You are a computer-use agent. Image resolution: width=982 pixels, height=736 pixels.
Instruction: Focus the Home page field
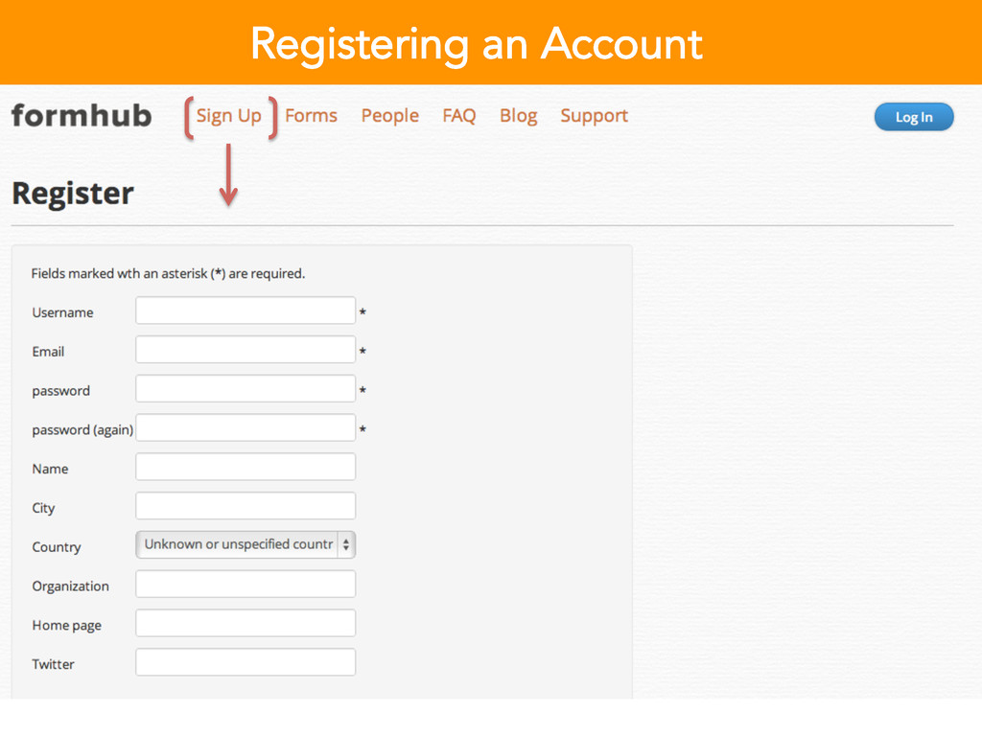[x=245, y=624]
